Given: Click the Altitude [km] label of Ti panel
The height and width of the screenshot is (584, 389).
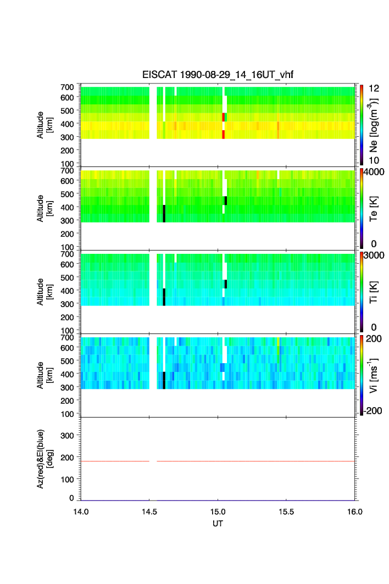Looking at the screenshot, I should 45,292.
